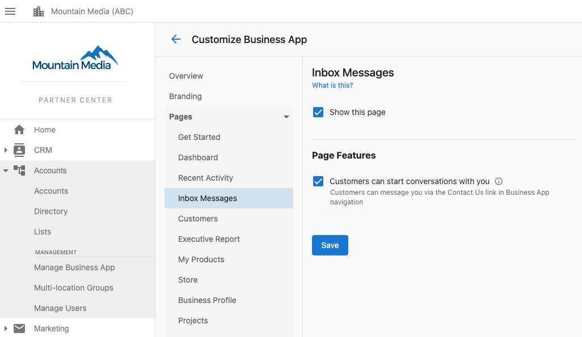Click the Mountain Media logo
The width and height of the screenshot is (582, 337).
(x=75, y=58)
